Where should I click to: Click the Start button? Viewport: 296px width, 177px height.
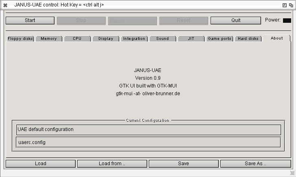click(30, 20)
